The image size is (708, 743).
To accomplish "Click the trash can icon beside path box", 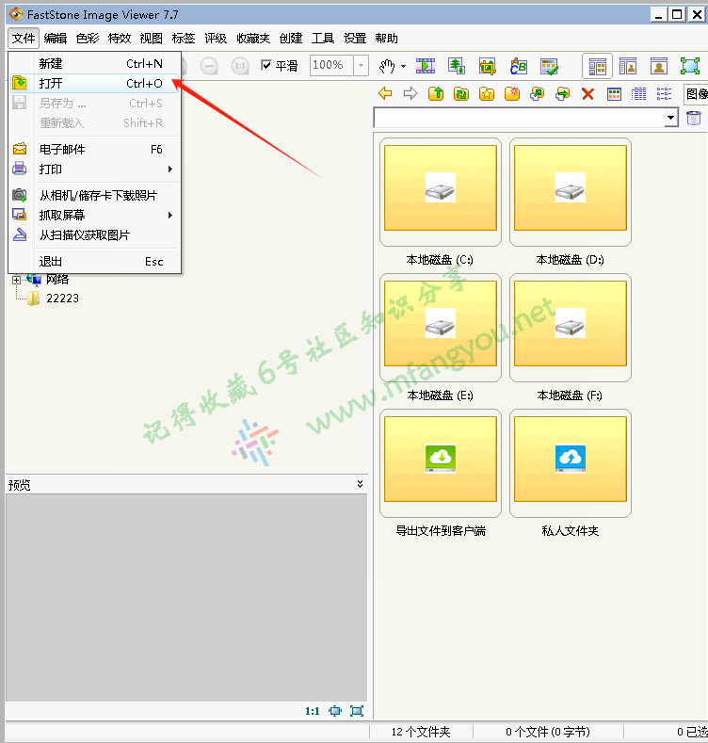I will click(694, 118).
